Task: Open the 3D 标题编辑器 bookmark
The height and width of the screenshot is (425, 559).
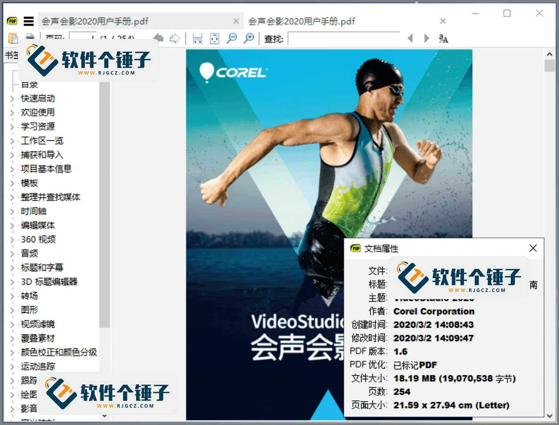Action: [x=49, y=282]
